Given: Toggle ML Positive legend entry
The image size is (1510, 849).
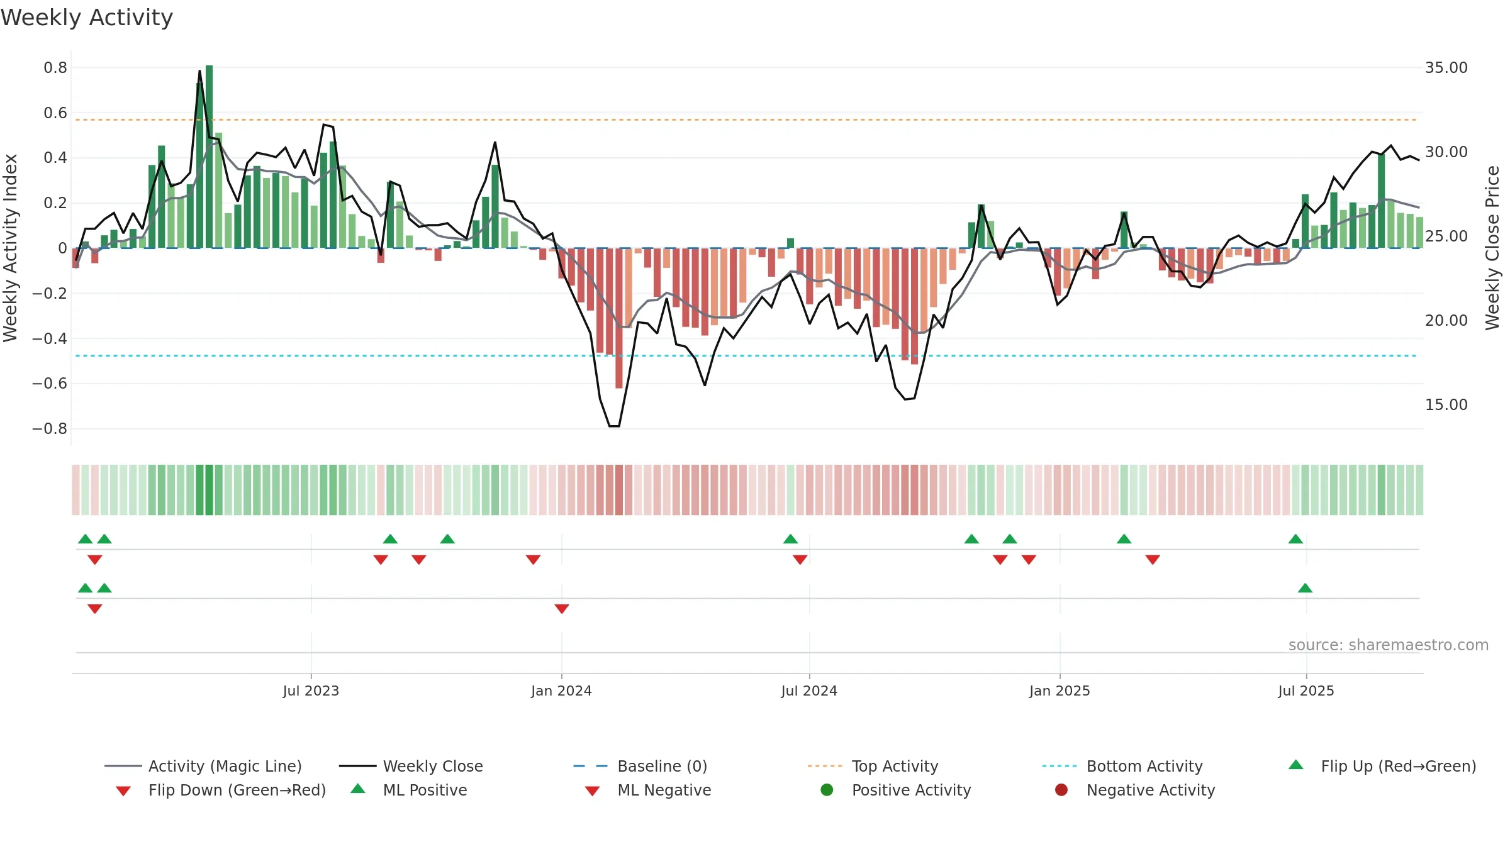Looking at the screenshot, I should click(x=409, y=790).
